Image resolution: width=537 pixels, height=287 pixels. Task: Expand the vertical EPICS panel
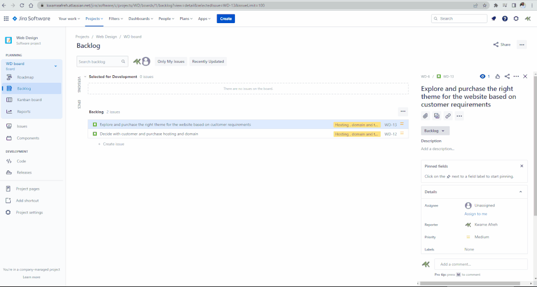click(x=79, y=104)
